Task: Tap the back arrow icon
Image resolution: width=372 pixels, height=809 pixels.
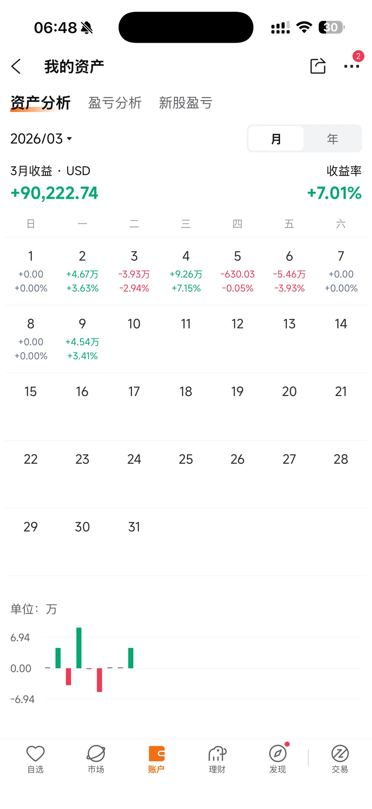Action: pyautogui.click(x=16, y=66)
